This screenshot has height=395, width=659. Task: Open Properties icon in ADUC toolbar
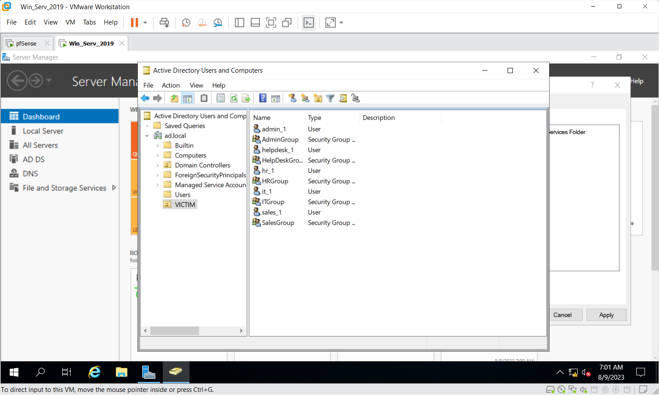click(221, 98)
